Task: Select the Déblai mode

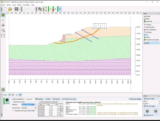Action: coord(147,19)
